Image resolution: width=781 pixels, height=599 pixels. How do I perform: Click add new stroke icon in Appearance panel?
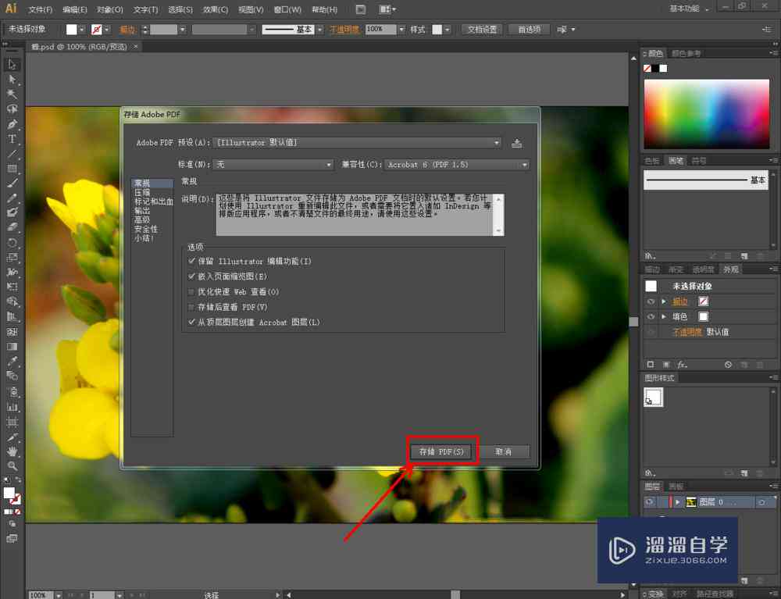pyautogui.click(x=650, y=365)
